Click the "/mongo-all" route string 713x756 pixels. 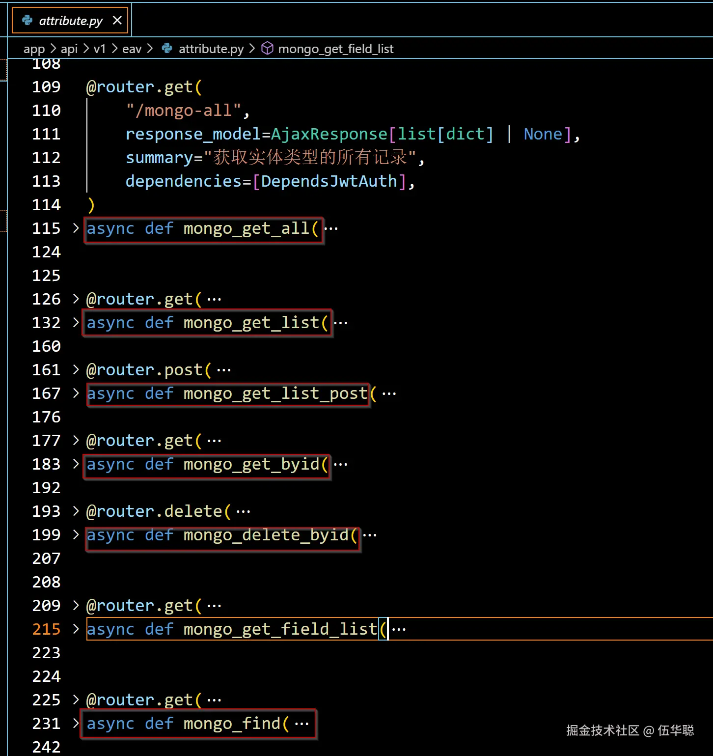(184, 111)
